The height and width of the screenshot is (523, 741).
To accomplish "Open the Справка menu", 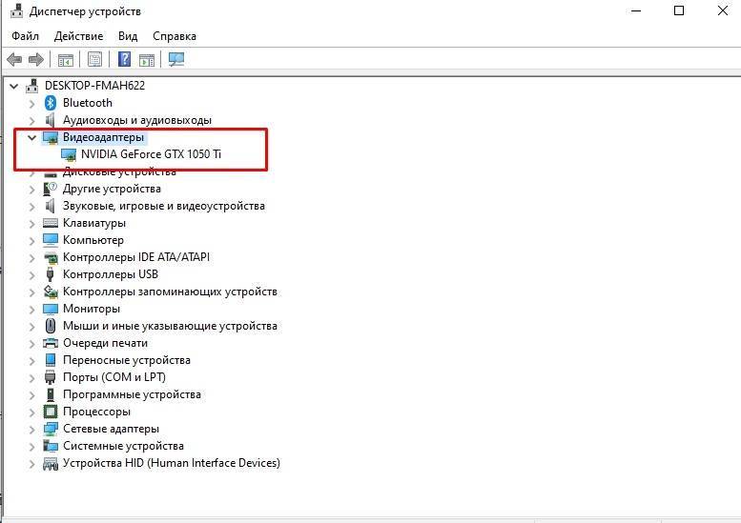I will click(175, 36).
